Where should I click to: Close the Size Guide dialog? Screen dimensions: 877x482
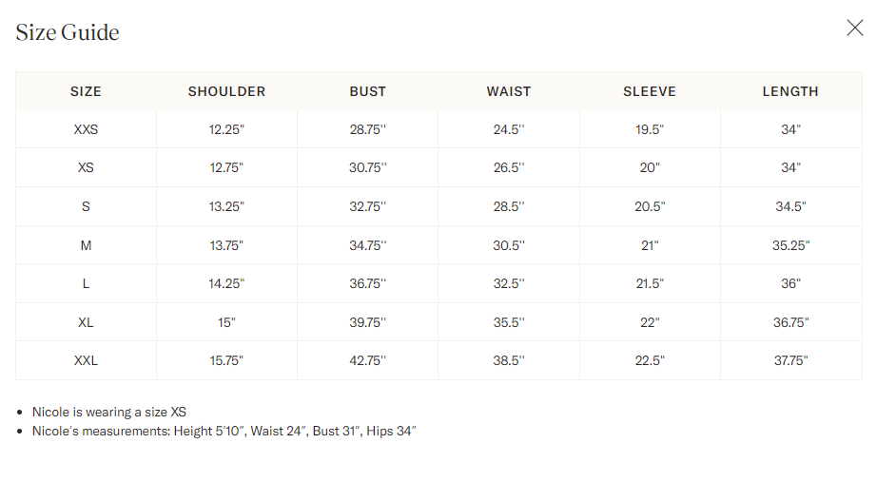(x=854, y=28)
